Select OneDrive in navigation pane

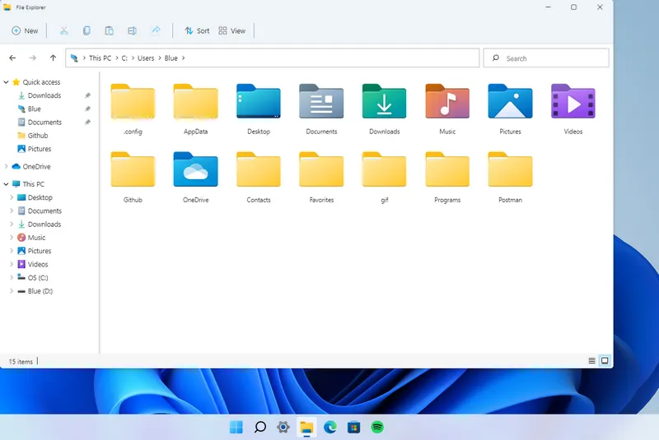tap(31, 166)
